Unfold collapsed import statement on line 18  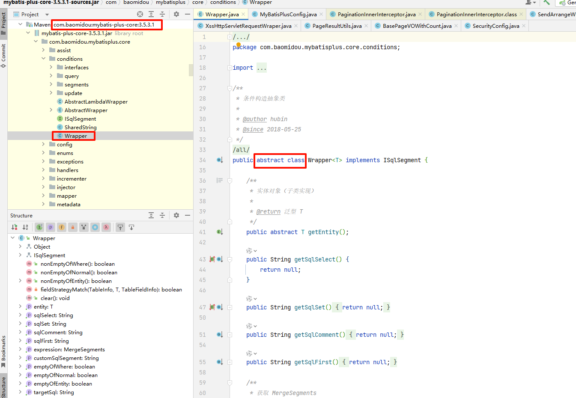point(230,68)
